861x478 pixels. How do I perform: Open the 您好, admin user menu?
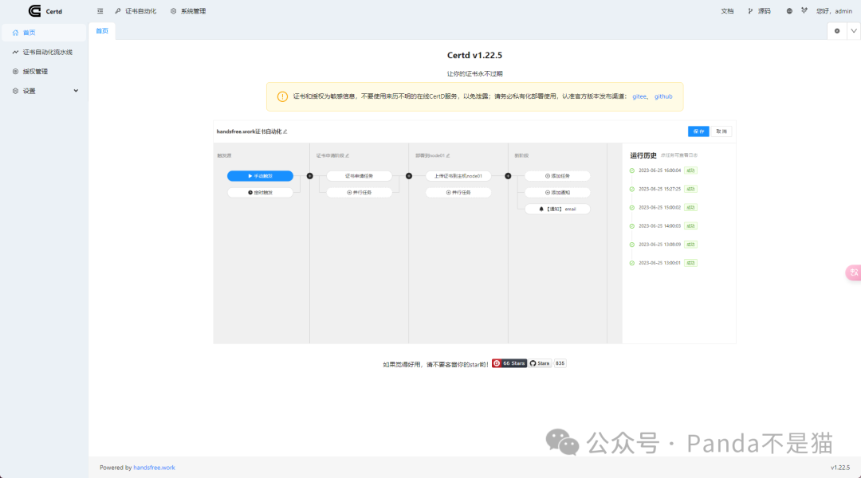[x=834, y=11]
